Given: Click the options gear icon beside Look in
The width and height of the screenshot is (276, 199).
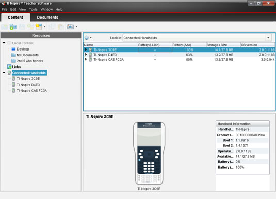Looking at the screenshot, I should [87, 38].
